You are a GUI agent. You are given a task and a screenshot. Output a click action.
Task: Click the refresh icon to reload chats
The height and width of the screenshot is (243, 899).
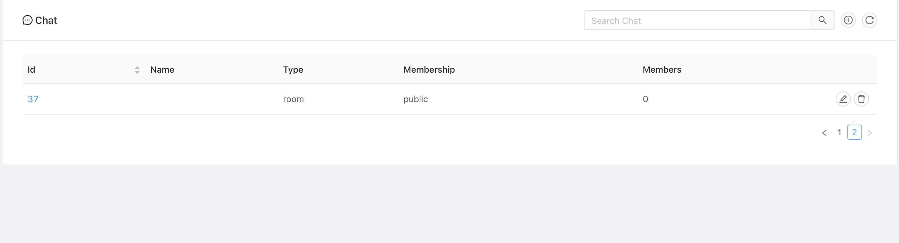[870, 20]
